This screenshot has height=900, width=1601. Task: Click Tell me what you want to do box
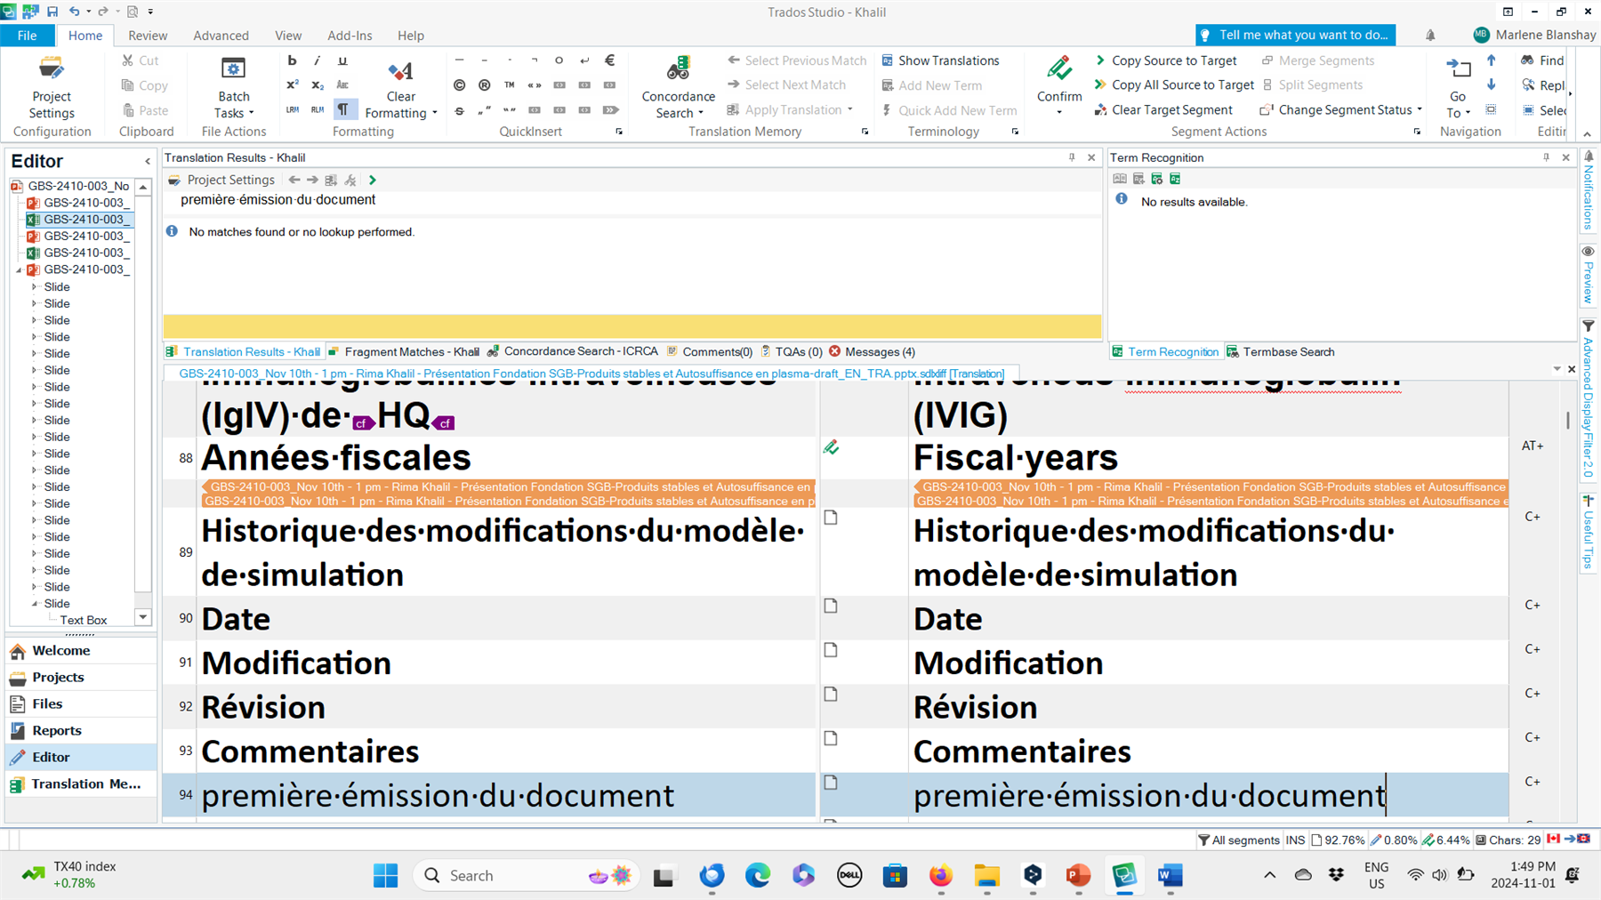1295,35
